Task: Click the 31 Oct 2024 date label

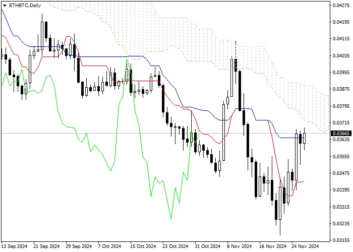Action: coord(208,246)
